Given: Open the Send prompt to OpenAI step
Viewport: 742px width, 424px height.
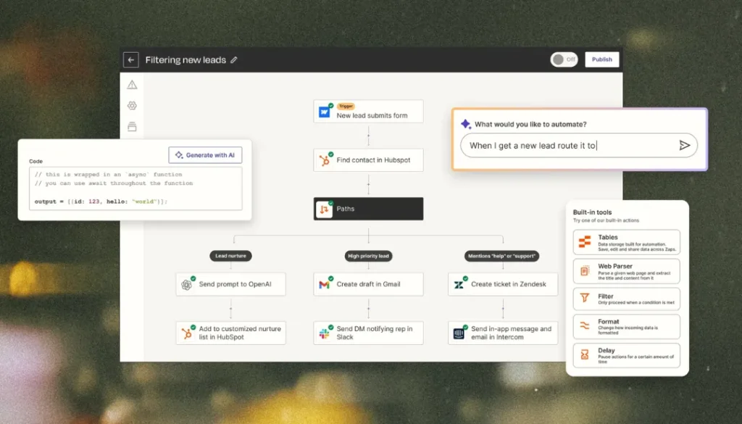Looking at the screenshot, I should (x=230, y=284).
